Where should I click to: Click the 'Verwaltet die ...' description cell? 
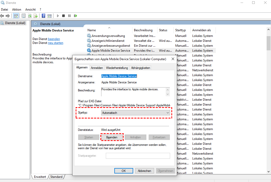click(144, 41)
